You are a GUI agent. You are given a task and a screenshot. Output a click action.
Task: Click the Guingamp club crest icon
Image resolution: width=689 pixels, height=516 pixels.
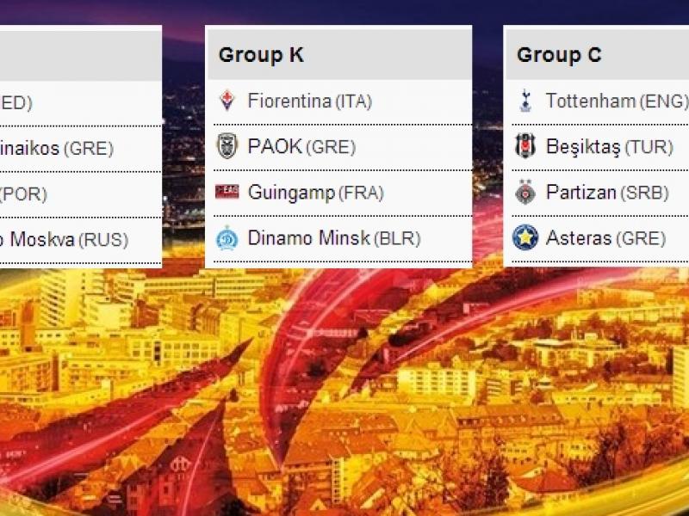(x=227, y=193)
